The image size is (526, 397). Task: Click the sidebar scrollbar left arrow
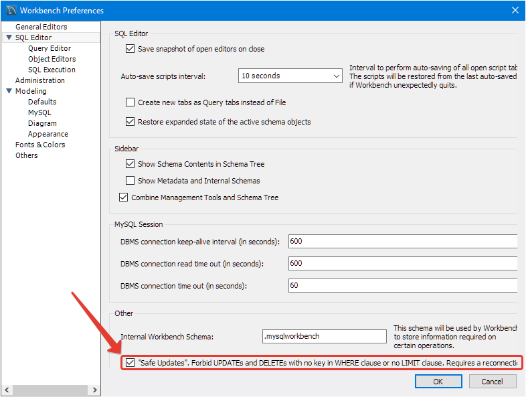[x=7, y=390]
